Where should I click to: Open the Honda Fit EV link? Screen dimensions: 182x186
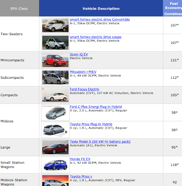coord(80,159)
